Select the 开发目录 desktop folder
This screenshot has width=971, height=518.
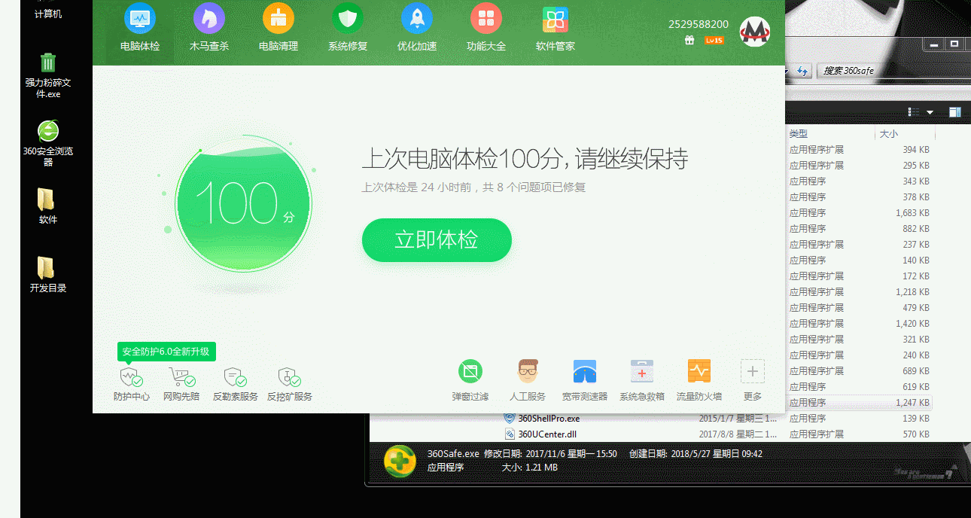(x=48, y=274)
